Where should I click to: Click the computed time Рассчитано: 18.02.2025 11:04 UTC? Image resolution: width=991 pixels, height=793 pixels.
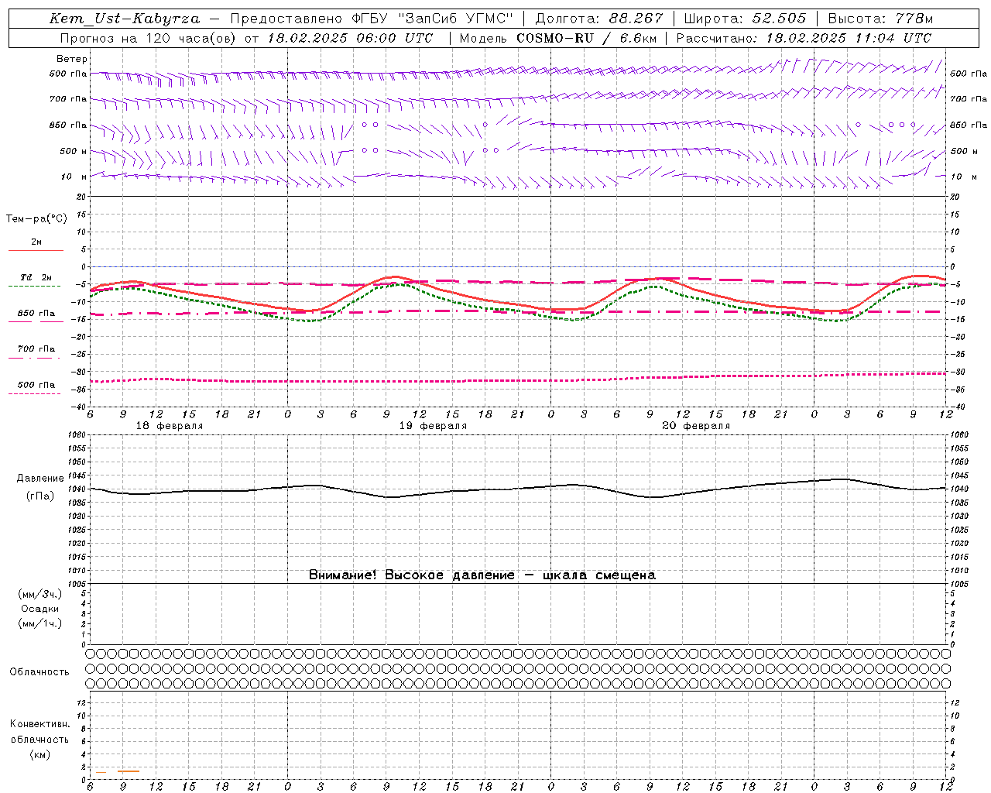tap(804, 38)
